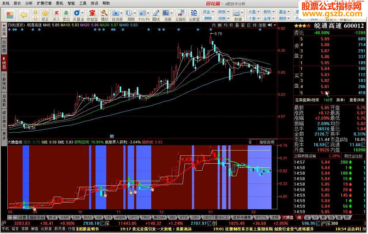Click the 设置 settings button

click(22, 217)
